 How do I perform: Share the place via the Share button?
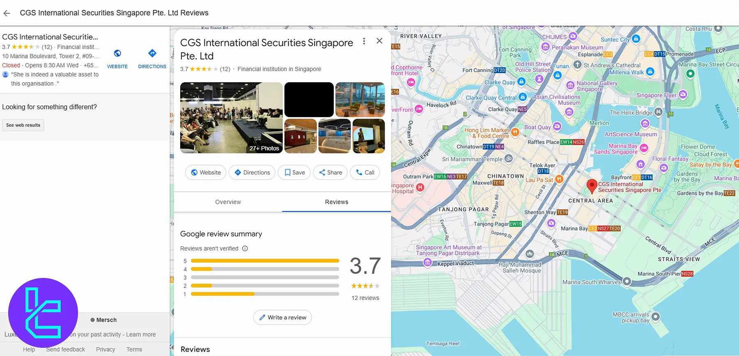point(330,172)
